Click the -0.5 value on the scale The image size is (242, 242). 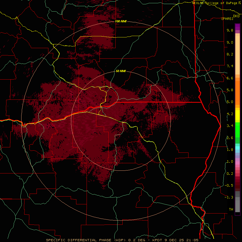(229, 186)
